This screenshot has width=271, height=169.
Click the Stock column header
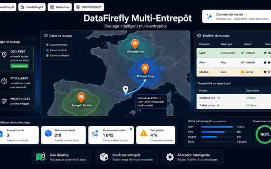pos(247,44)
